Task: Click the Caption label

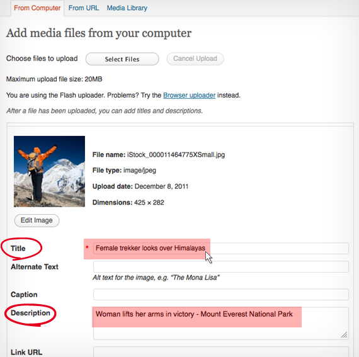Action: (x=24, y=295)
